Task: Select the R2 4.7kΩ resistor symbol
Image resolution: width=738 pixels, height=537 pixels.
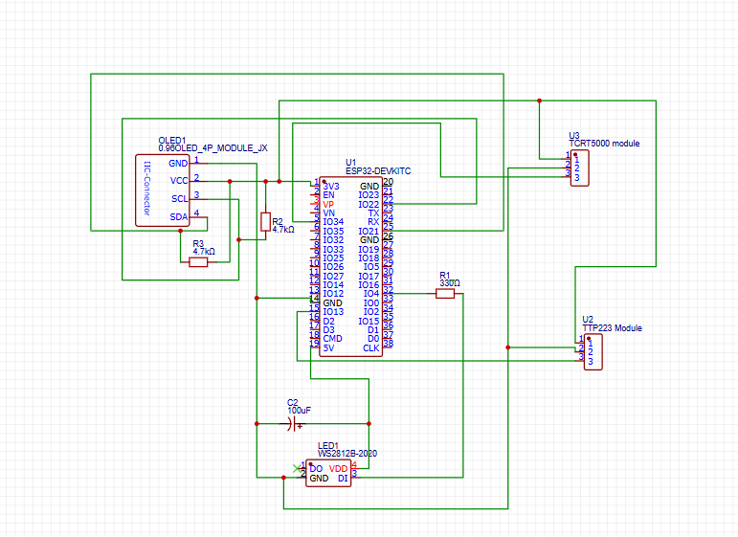Action: tap(265, 222)
